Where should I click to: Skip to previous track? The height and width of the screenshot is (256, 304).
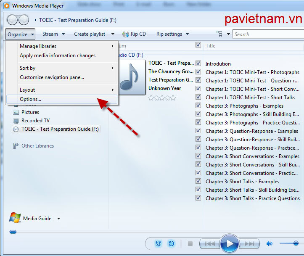[x=210, y=243]
